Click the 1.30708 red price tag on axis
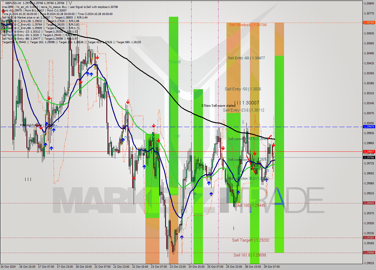 point(369,23)
